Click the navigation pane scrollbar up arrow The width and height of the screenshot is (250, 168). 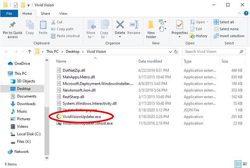(x=47, y=60)
